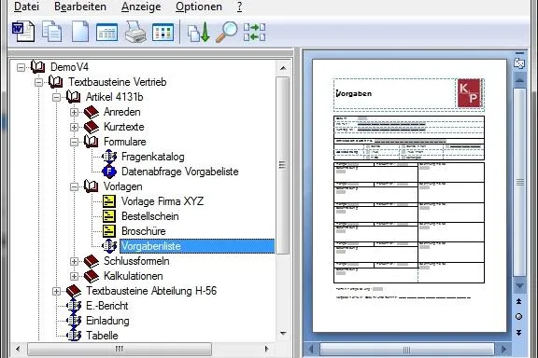Click the preview previous-page double arrow

[x=518, y=301]
